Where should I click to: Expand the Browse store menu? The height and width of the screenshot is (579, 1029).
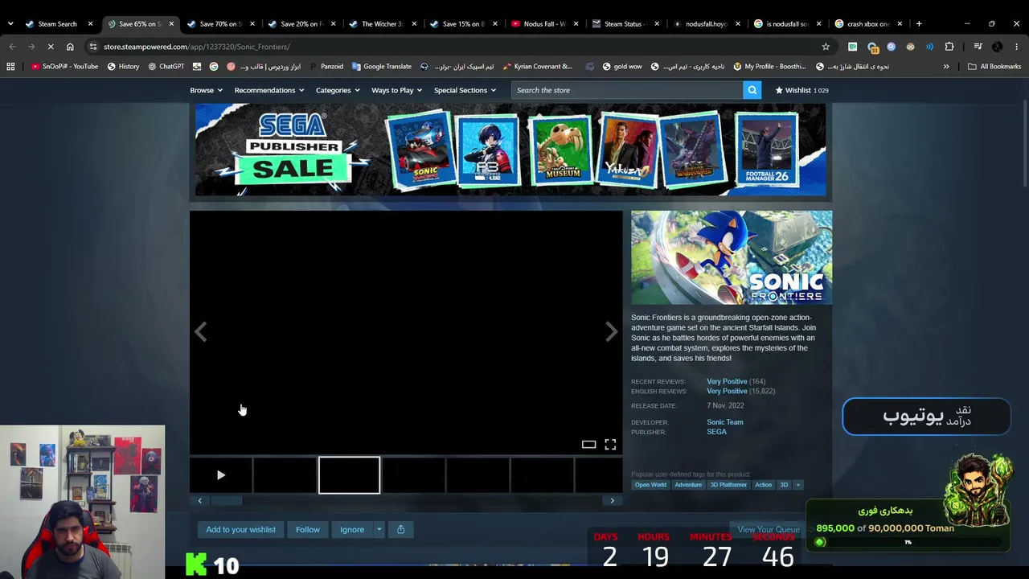tap(206, 90)
